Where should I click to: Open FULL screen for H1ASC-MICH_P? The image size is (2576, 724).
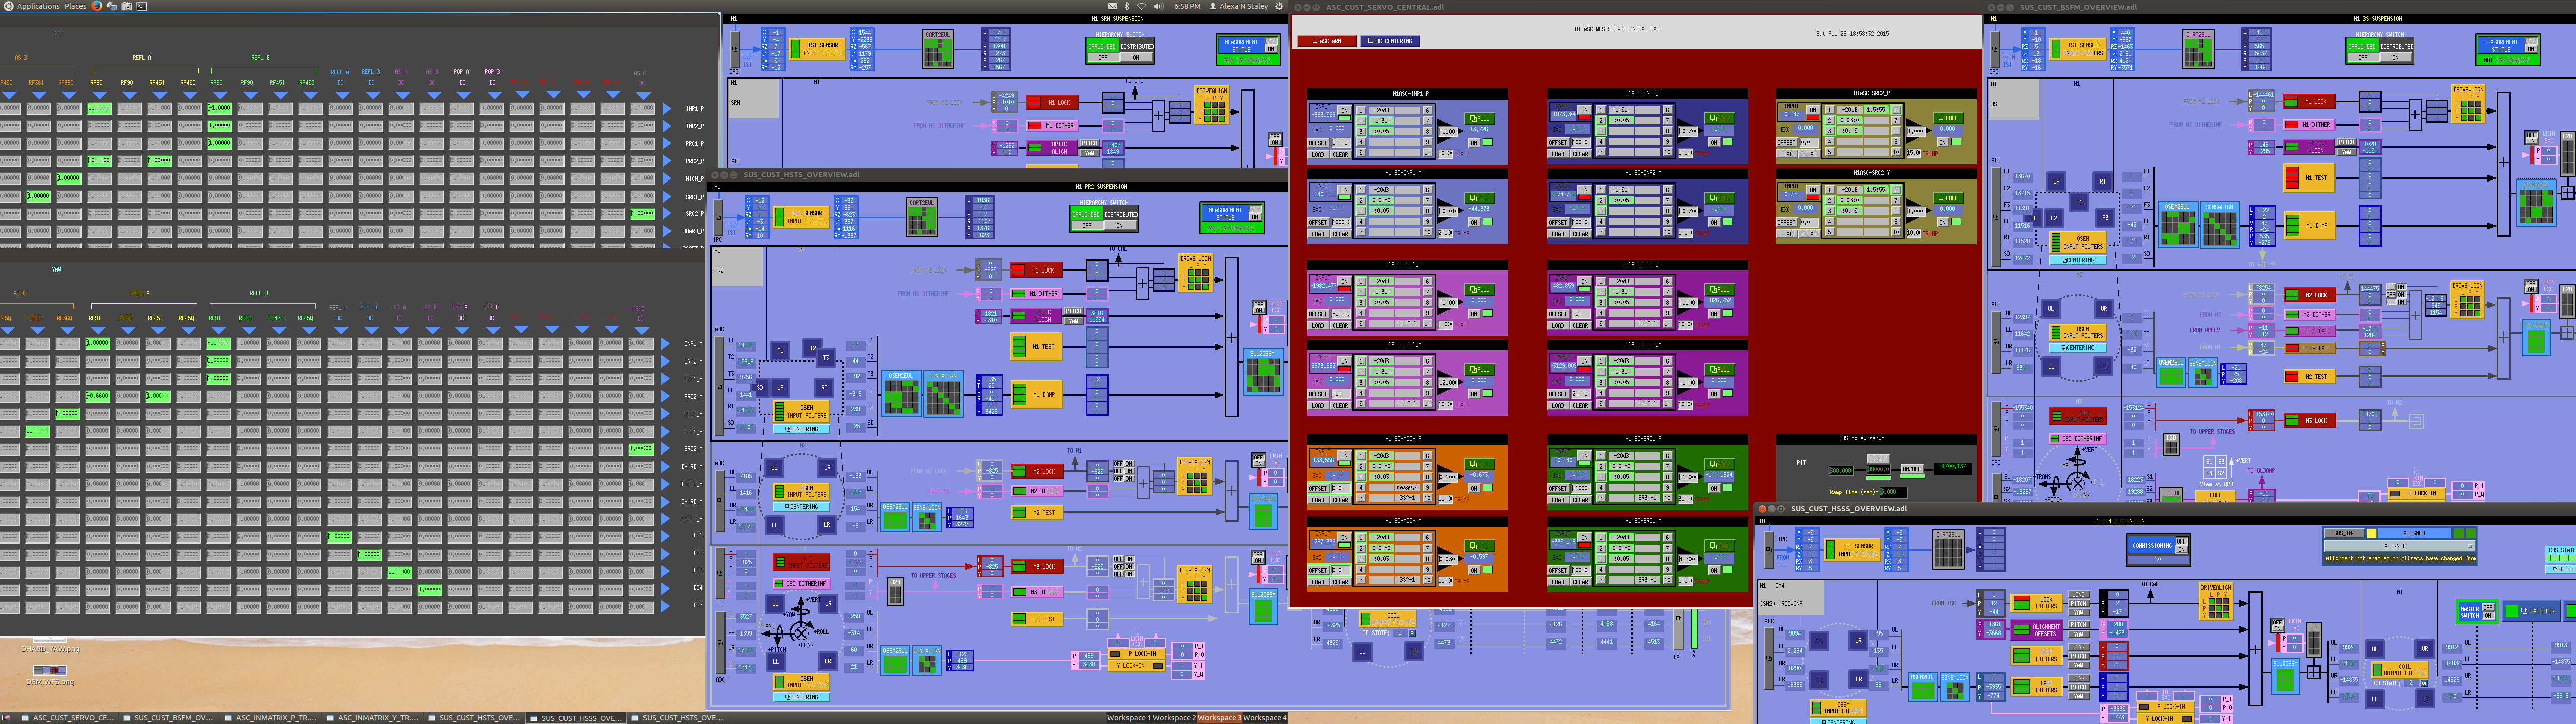click(x=1479, y=464)
